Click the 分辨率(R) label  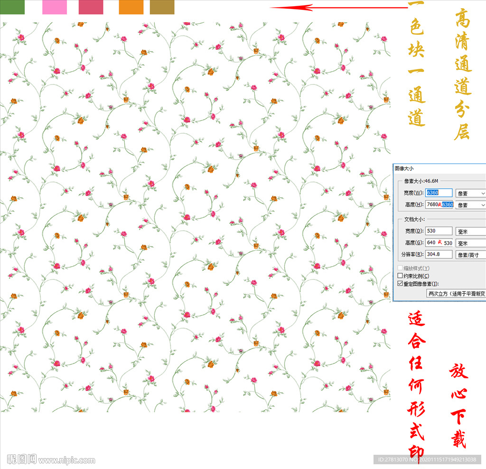pyautogui.click(x=412, y=254)
